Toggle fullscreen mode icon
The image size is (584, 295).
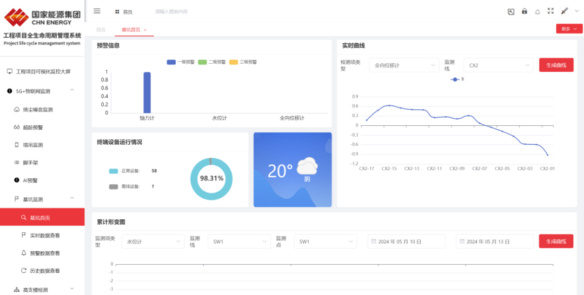click(550, 11)
